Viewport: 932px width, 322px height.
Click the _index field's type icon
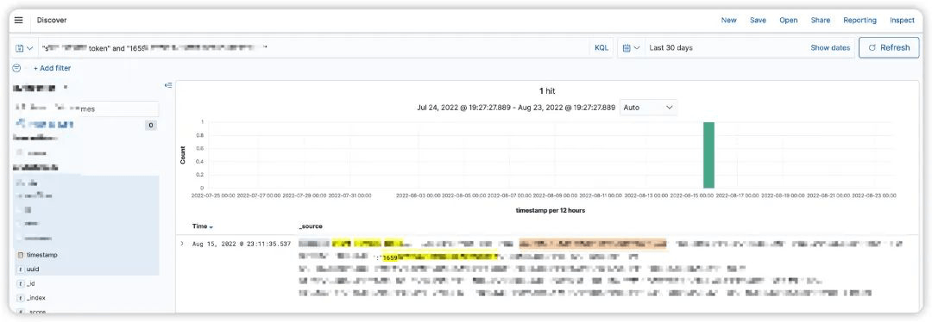coord(20,298)
